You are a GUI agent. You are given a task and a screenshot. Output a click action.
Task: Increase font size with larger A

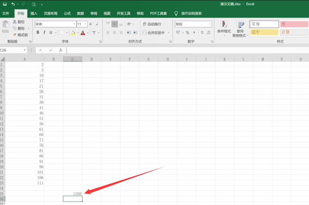(x=91, y=24)
